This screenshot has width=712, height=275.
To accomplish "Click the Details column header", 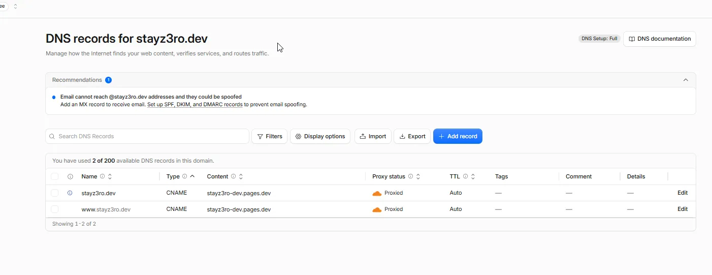I will [x=636, y=176].
